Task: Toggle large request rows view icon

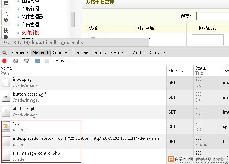Action: [37, 61]
